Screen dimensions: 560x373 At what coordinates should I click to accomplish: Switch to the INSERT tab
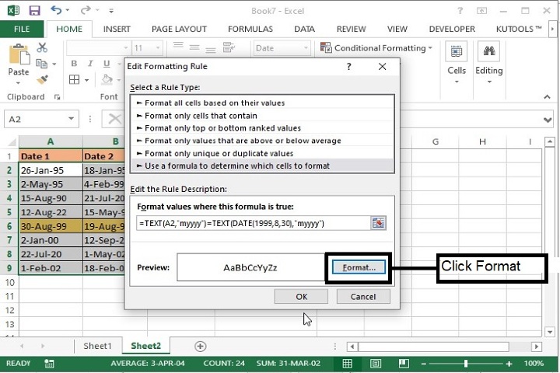[117, 29]
